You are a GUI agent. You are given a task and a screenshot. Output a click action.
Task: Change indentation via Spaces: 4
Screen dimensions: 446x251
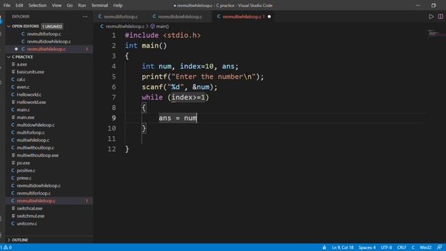[x=367, y=248]
